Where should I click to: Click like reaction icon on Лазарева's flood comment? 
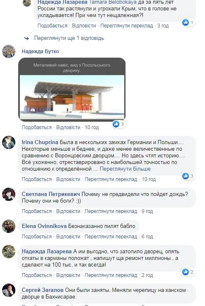pos(186,272)
